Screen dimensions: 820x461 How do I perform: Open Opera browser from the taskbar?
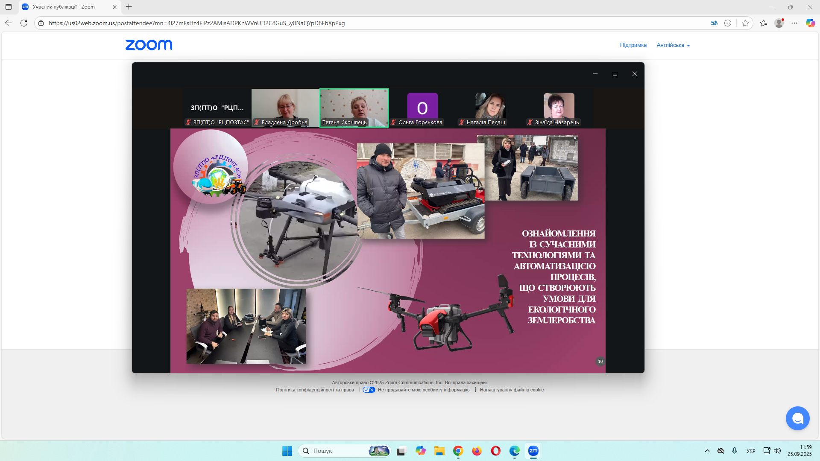coord(495,451)
